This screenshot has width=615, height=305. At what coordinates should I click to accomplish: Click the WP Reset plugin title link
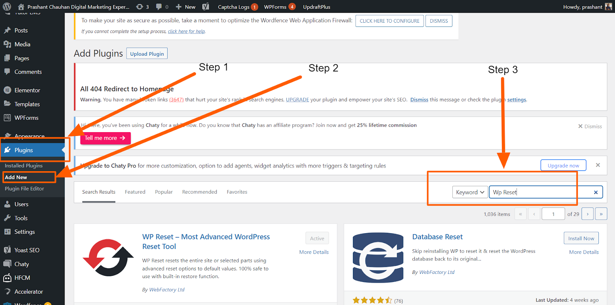[x=206, y=242]
